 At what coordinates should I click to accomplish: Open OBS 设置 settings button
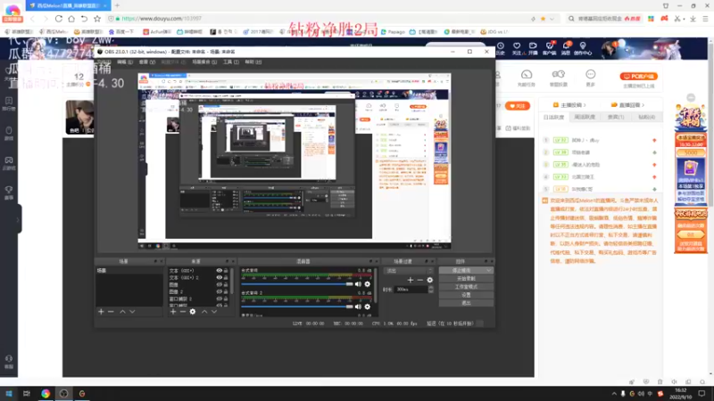tap(466, 295)
